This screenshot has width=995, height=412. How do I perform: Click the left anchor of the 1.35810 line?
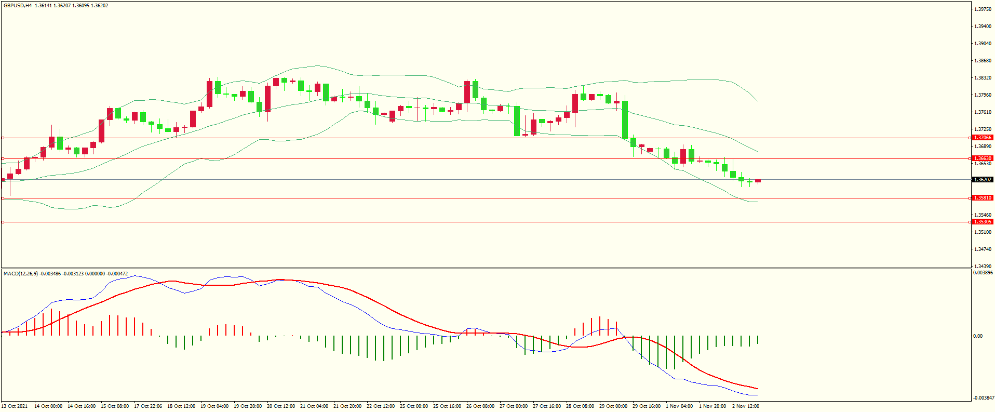[3, 198]
